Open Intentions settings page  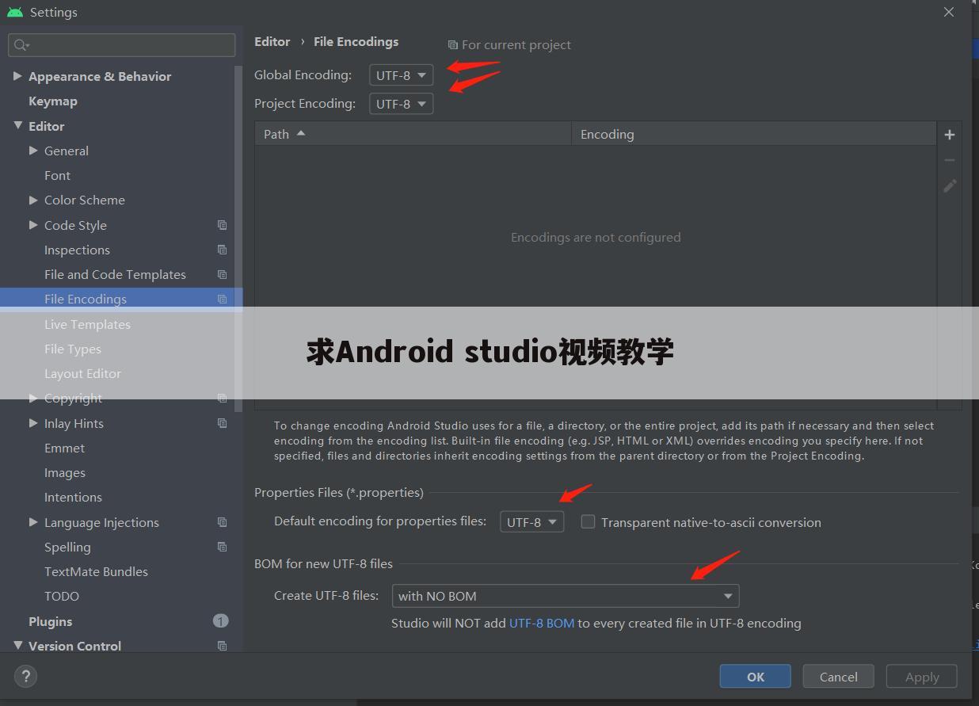pos(73,497)
